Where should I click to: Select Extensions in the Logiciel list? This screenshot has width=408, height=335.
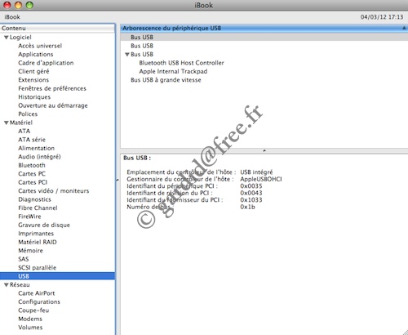33,80
